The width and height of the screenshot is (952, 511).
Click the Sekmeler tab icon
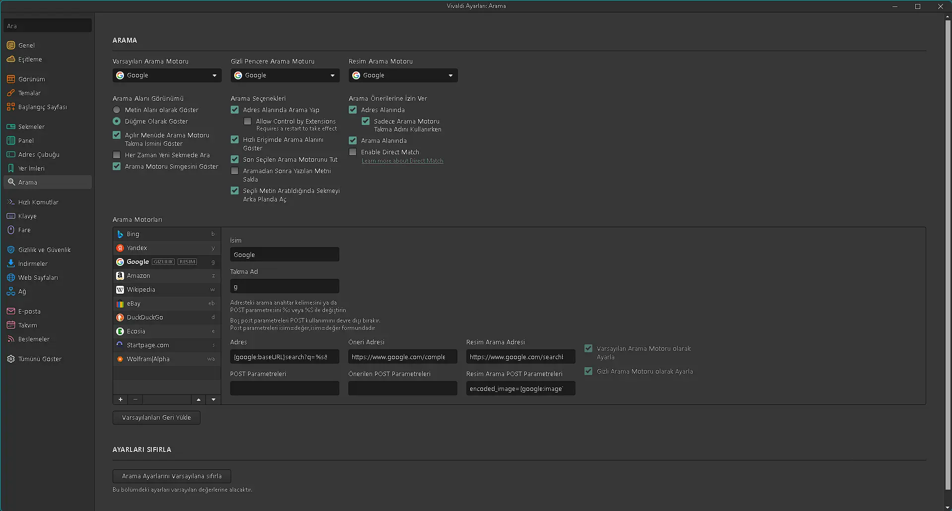(11, 127)
